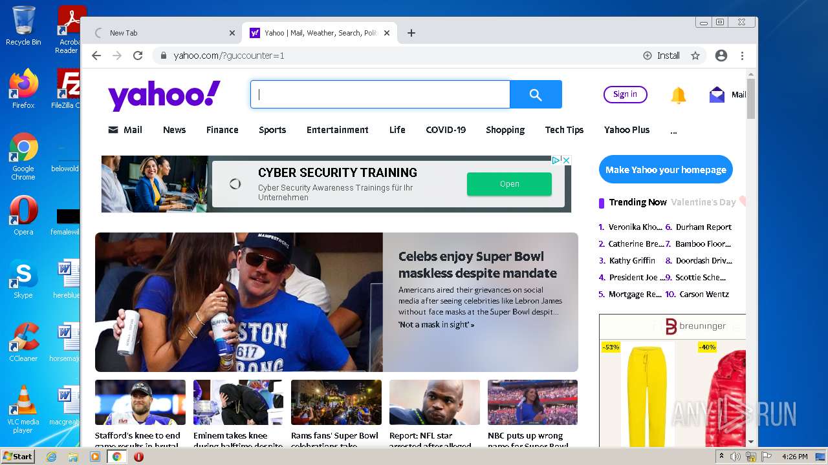Open the 'Not a mask in sight' link

coord(436,325)
